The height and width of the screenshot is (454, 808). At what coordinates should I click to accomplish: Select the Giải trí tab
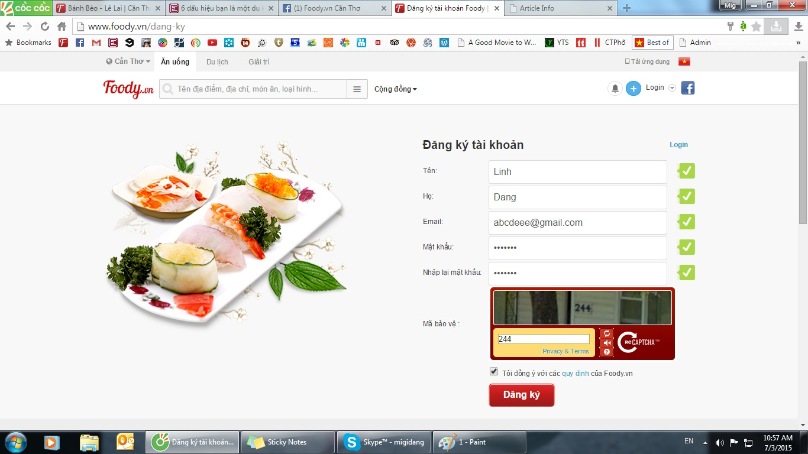[258, 62]
